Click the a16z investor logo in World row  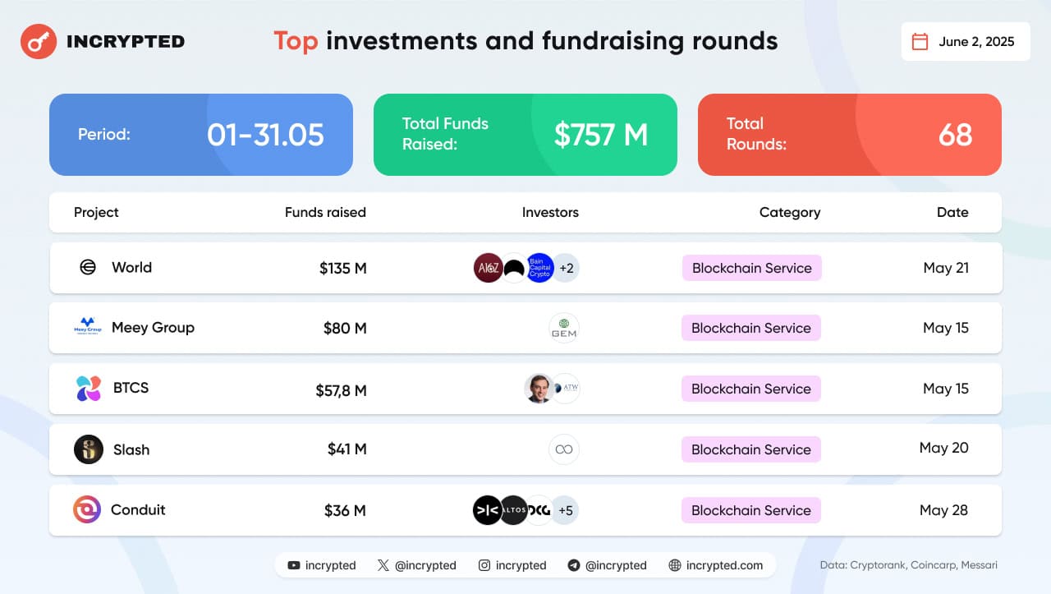[x=488, y=268]
